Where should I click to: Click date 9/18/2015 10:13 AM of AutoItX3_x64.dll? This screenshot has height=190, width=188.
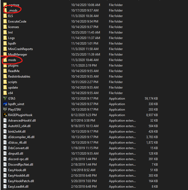coord(85,126)
